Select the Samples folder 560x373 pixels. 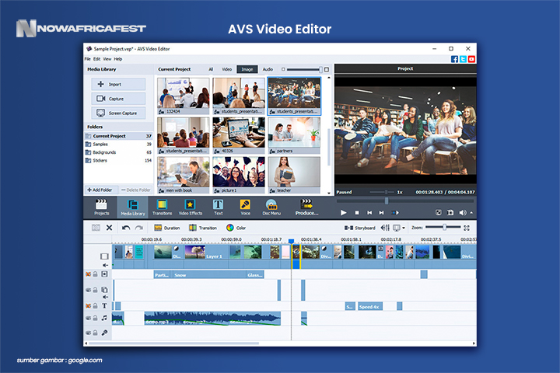(x=118, y=145)
